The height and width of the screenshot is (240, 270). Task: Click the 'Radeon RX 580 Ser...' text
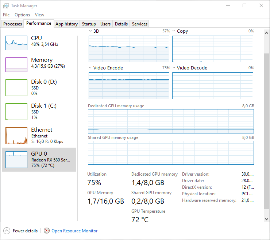[51, 160]
